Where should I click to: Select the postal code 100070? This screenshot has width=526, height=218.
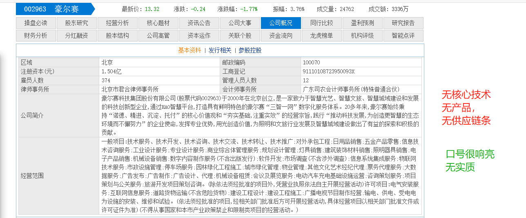(311, 62)
